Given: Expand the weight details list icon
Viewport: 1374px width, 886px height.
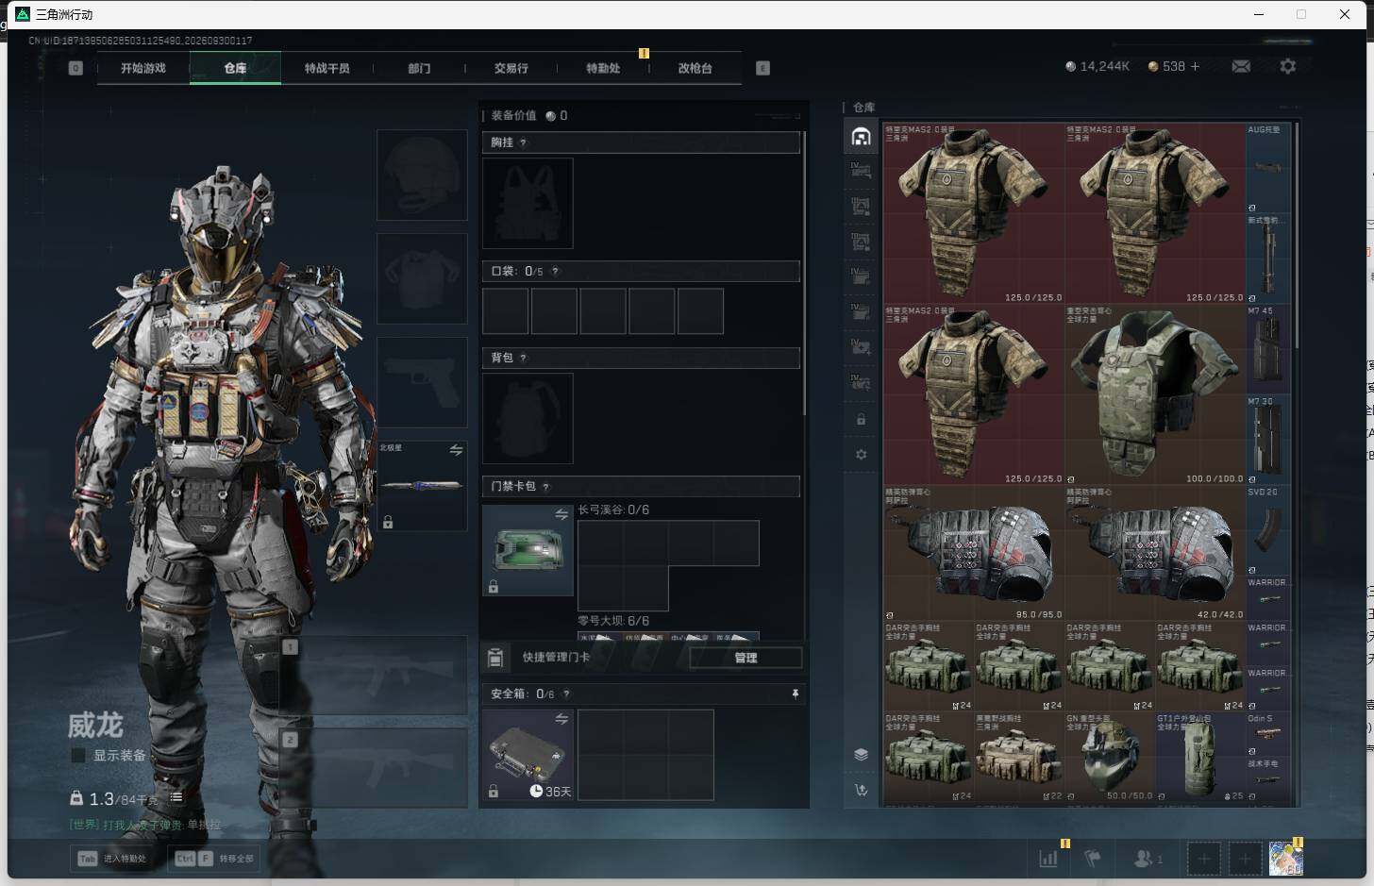Looking at the screenshot, I should click(176, 797).
